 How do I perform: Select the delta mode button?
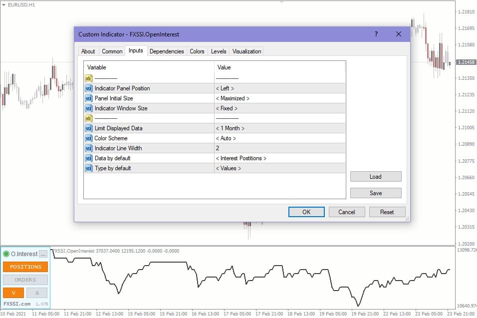37,293
